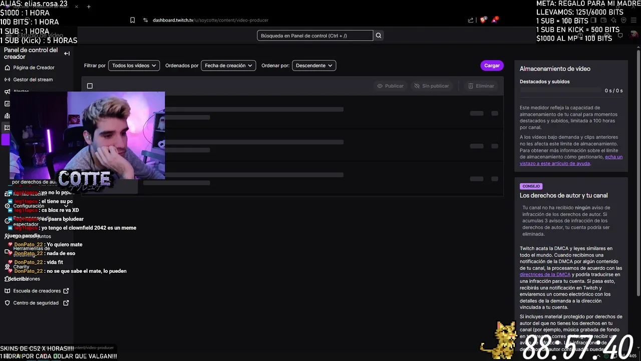Click the dashboard.twitch.tv address bar URL
Image resolution: width=641 pixels, height=361 pixels.
210,20
